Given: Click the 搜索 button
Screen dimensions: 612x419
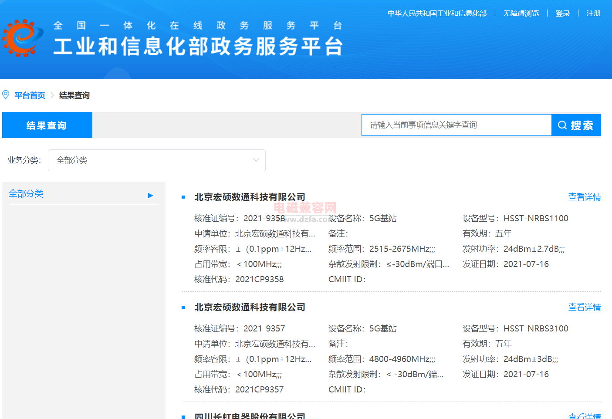Looking at the screenshot, I should click(576, 125).
